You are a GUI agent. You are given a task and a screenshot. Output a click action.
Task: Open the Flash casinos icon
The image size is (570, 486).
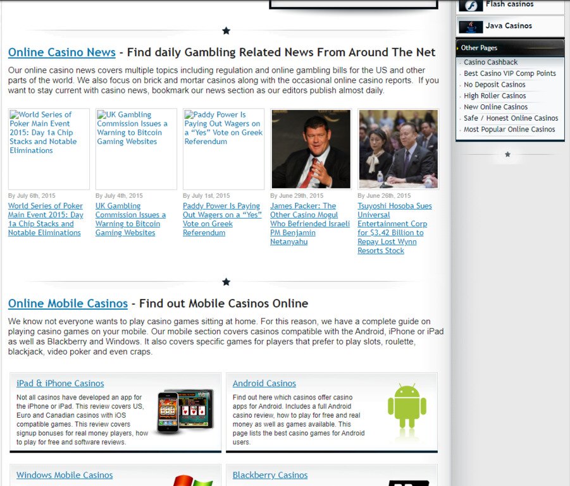(471, 6)
